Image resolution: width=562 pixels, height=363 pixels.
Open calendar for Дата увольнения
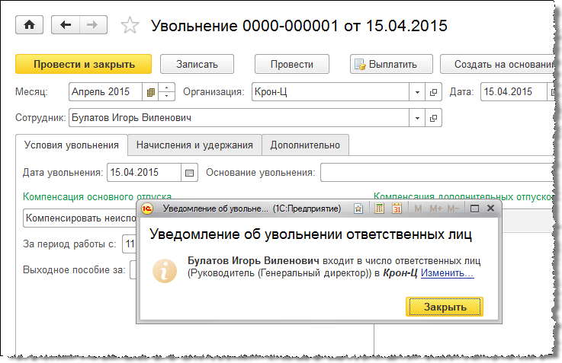point(190,172)
